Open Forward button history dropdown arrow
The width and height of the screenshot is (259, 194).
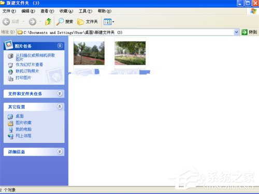click(x=40, y=22)
